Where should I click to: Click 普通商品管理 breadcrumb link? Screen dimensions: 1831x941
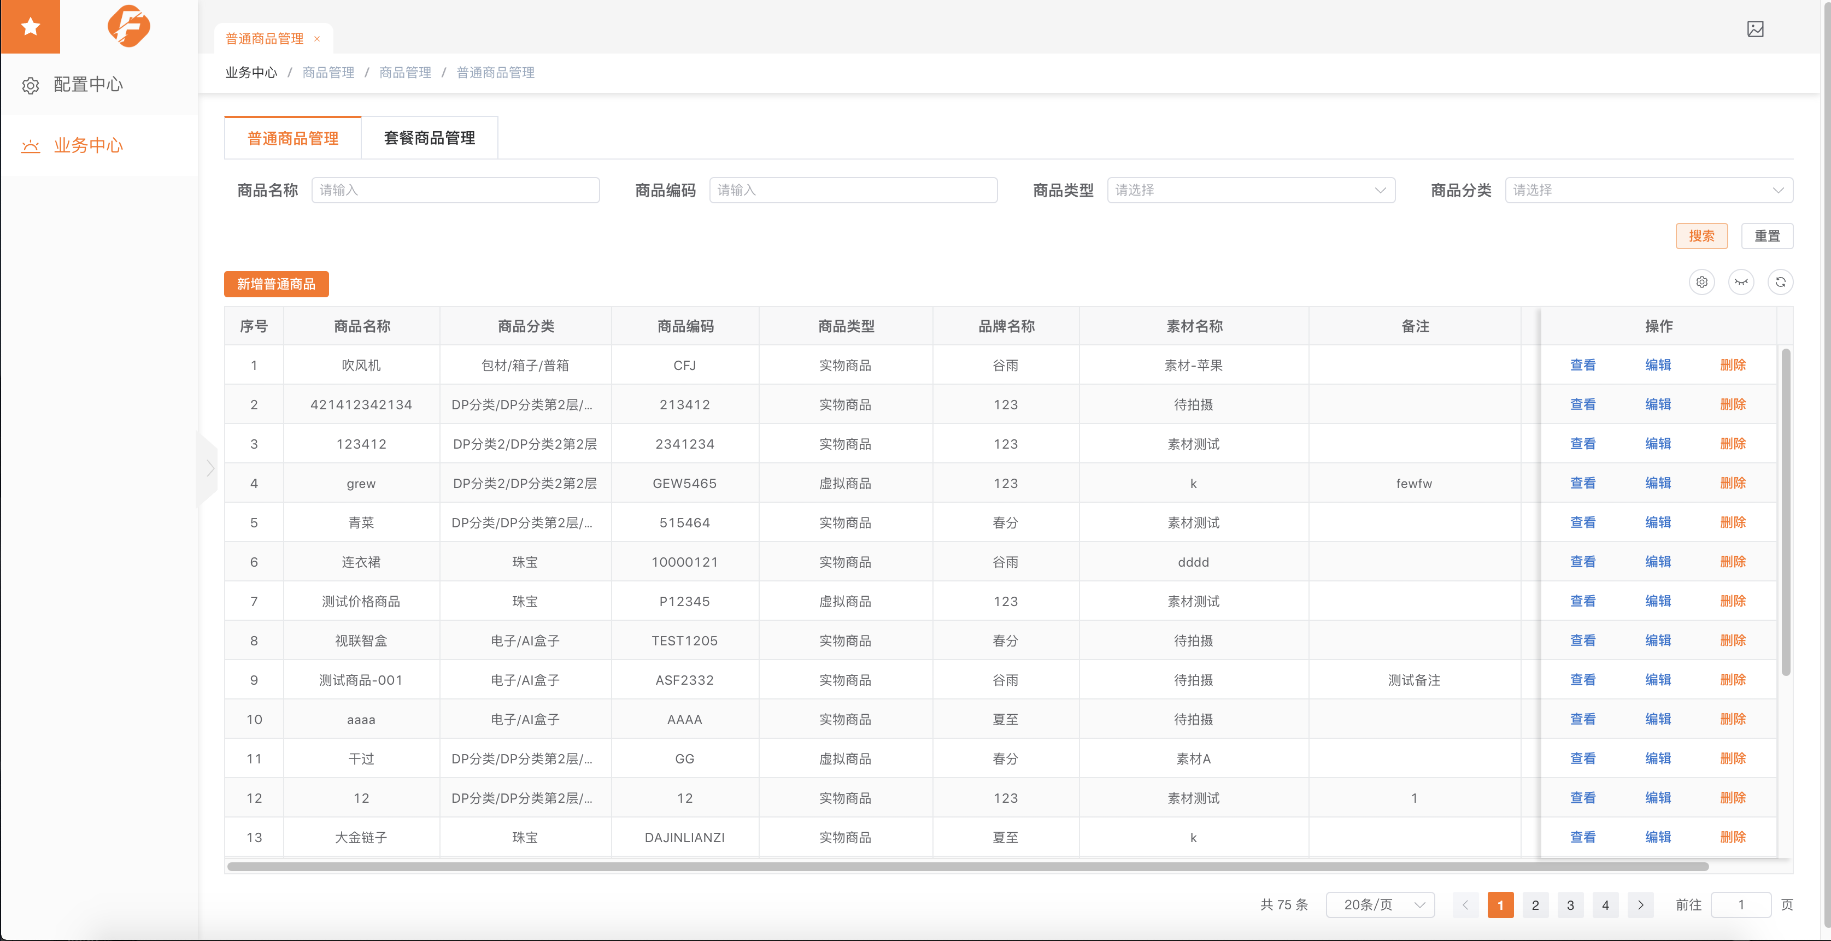495,73
